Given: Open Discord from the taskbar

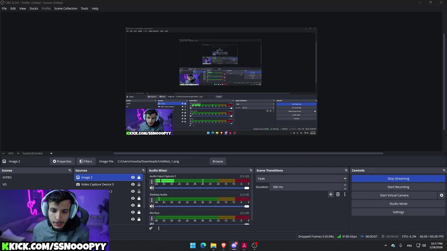Looking at the screenshot, I should click(x=234, y=245).
